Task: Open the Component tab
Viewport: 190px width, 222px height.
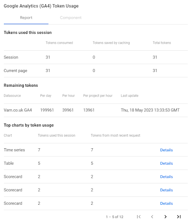Action: click(x=71, y=18)
